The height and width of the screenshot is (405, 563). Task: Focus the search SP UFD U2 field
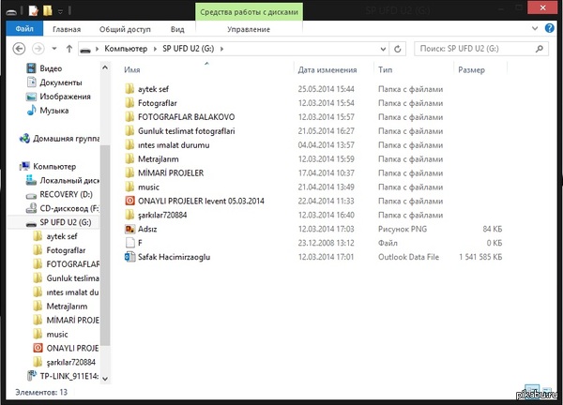481,49
